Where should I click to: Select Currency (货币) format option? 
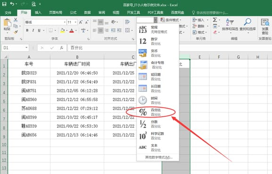coord(157,53)
